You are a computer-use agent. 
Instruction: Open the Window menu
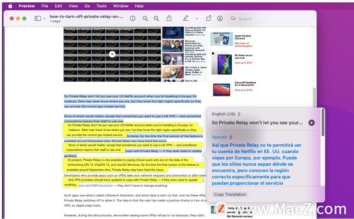tap(121, 6)
